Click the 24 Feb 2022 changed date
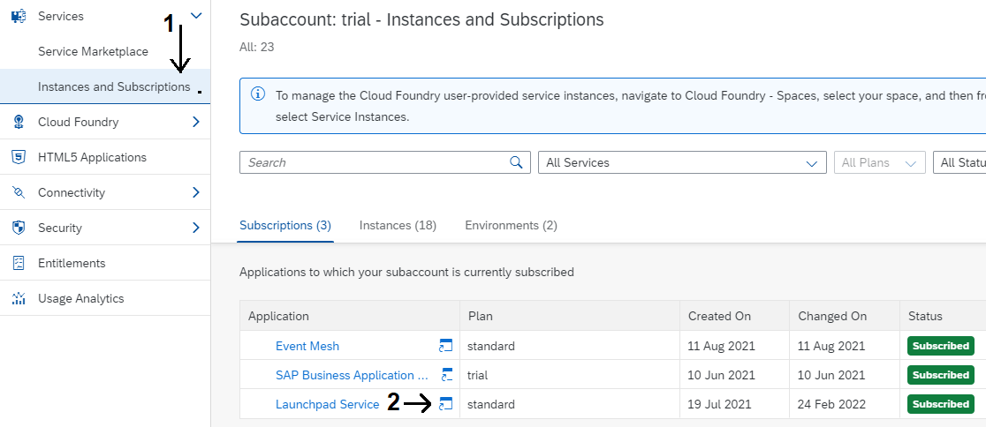The image size is (986, 427). (832, 404)
